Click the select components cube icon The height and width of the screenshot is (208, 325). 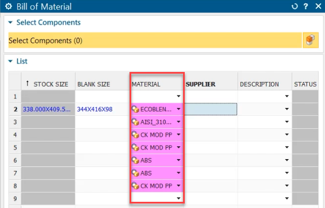coord(310,40)
